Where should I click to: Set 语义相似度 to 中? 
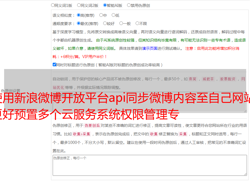tap(101, 15)
